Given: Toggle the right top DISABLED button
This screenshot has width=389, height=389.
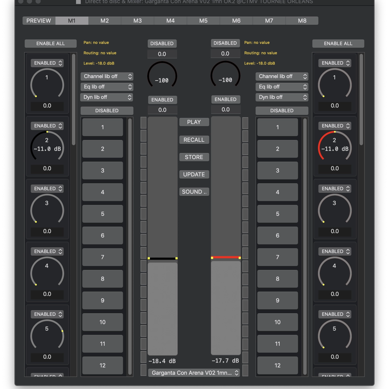Looking at the screenshot, I should click(x=225, y=43).
